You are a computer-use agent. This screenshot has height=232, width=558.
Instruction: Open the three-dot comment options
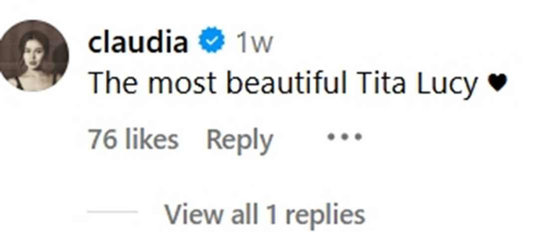(x=344, y=136)
